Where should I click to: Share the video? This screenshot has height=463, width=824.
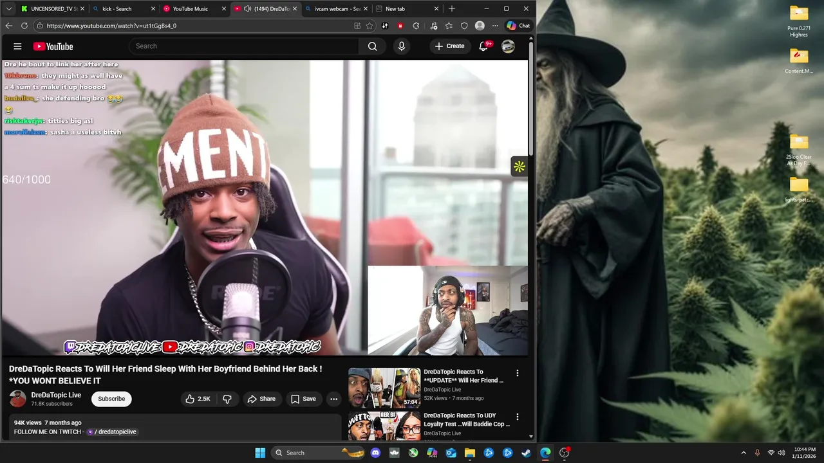point(261,399)
